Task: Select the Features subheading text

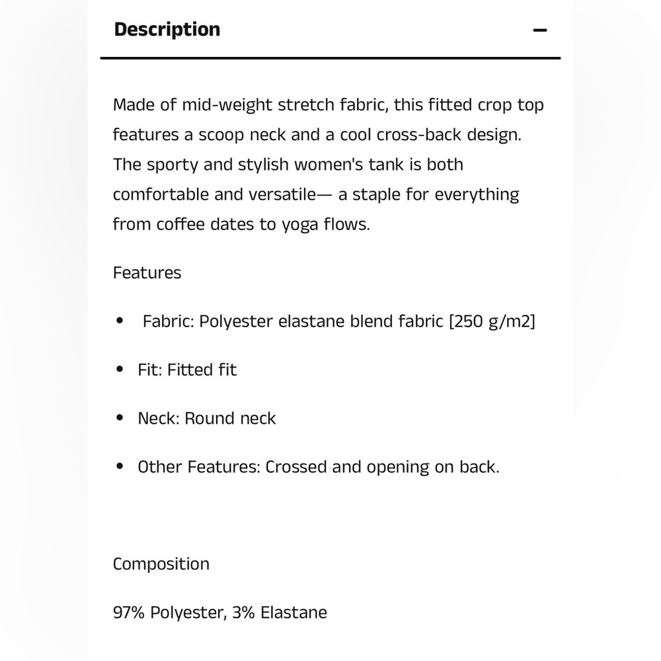Action: [147, 273]
